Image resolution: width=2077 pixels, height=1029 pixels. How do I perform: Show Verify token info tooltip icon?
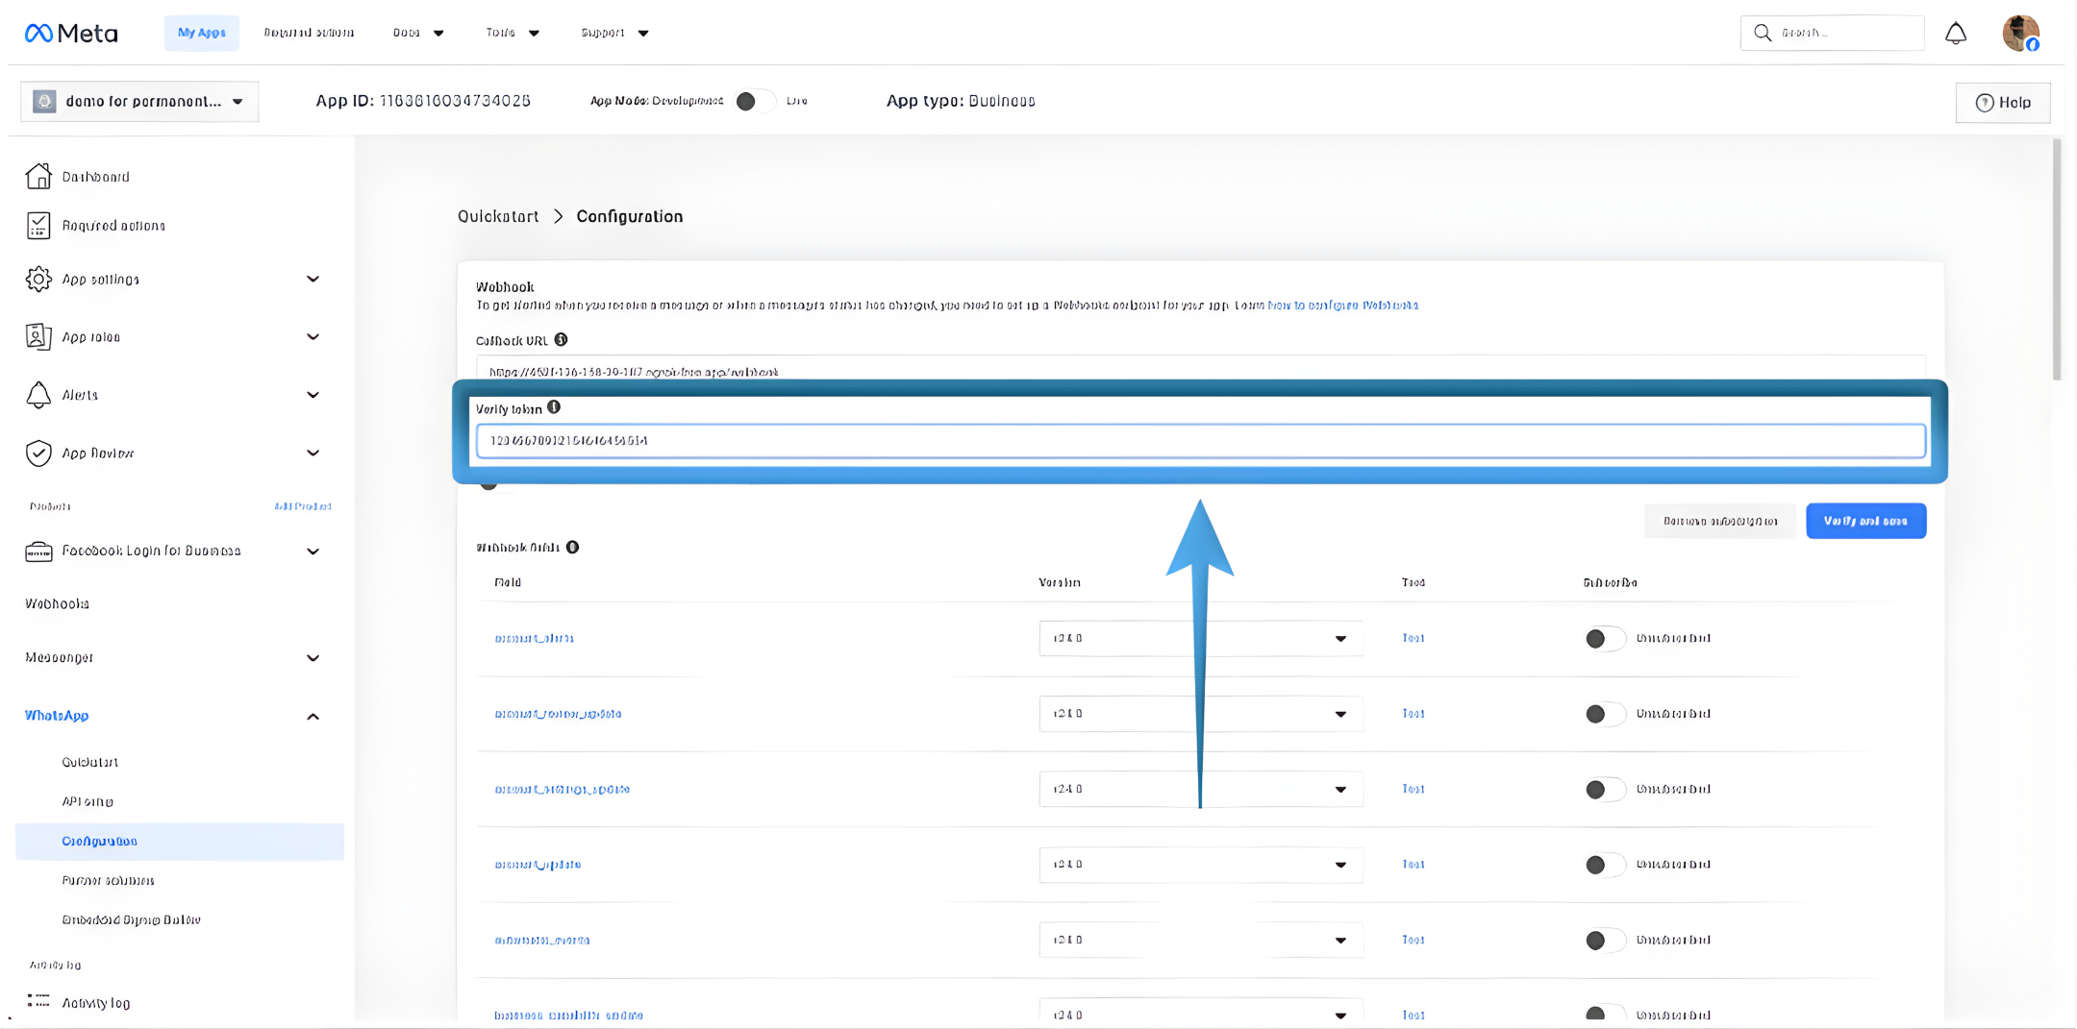click(554, 407)
